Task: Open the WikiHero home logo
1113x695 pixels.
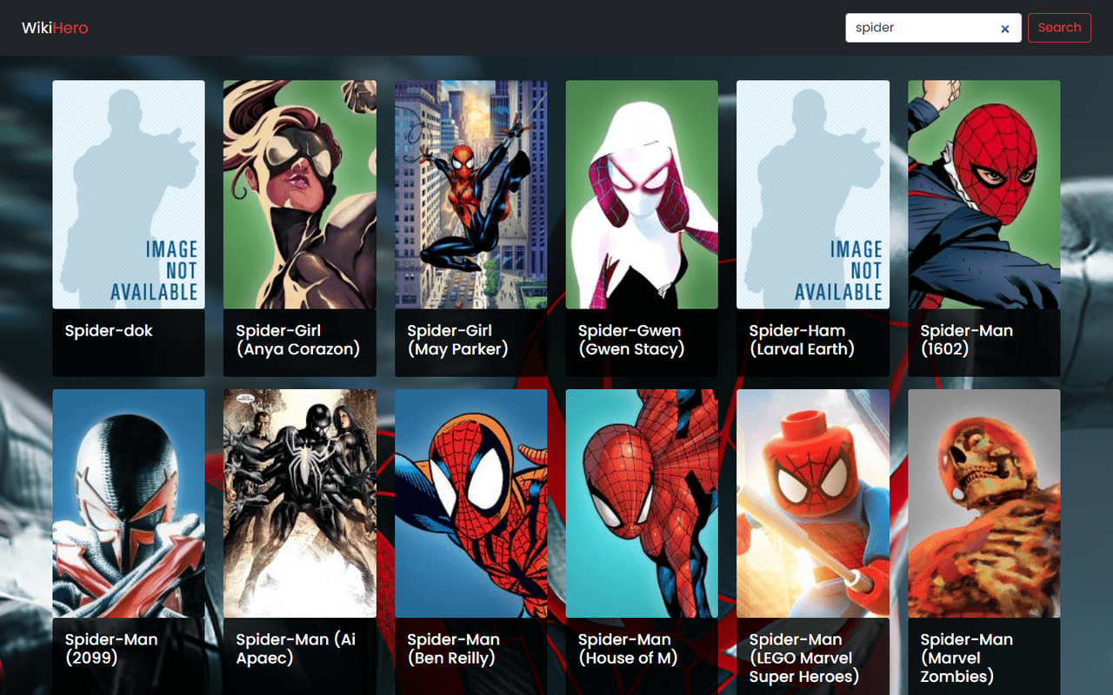Action: (x=55, y=27)
